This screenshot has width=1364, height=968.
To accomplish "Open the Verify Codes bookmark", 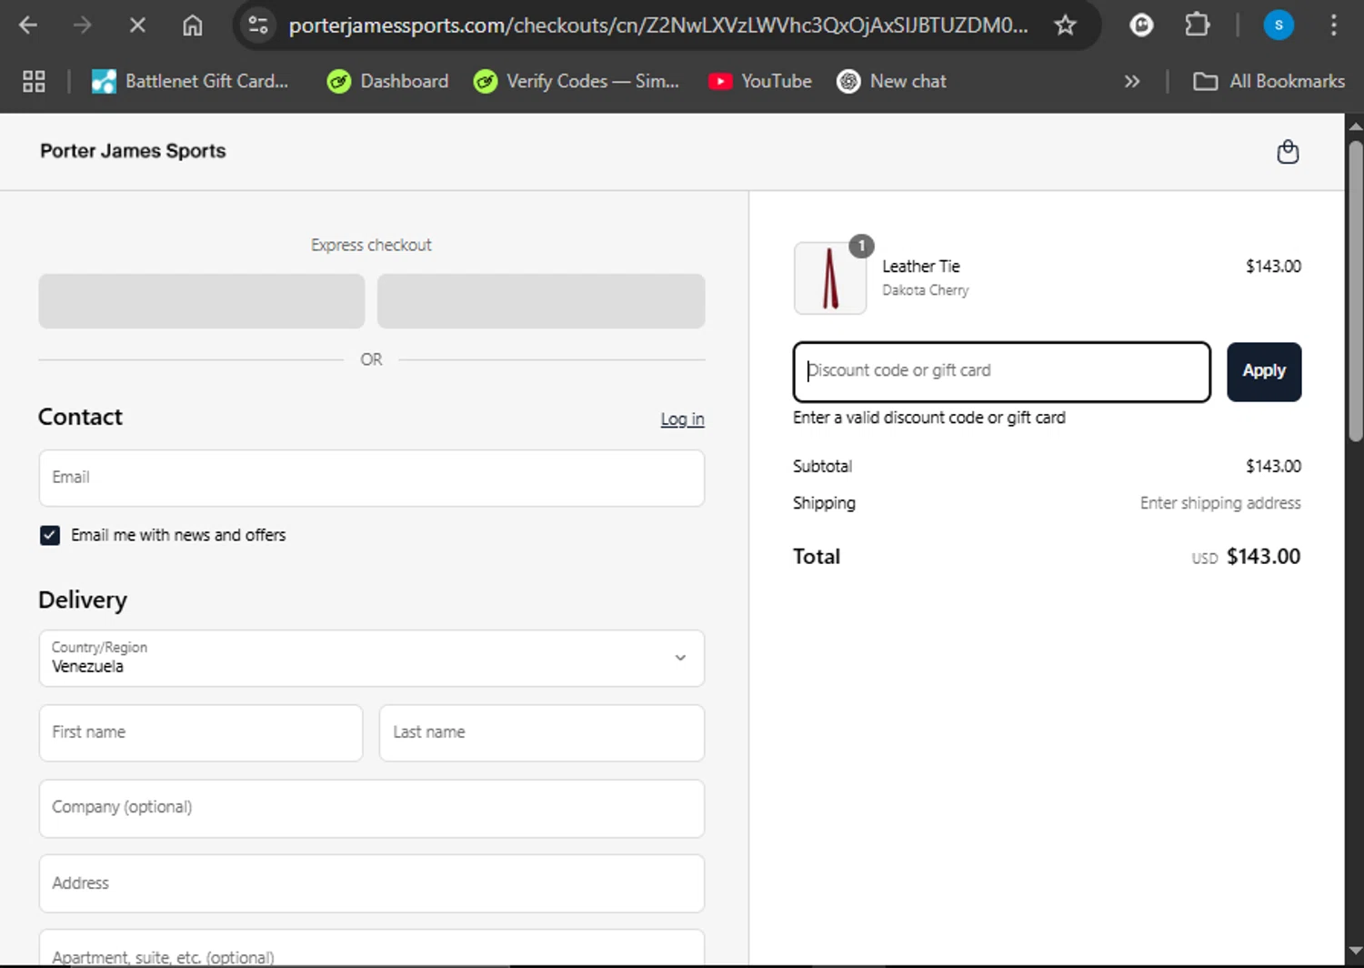I will click(x=577, y=82).
